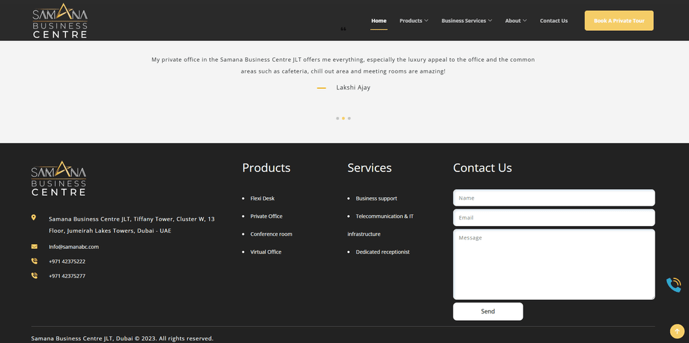Select the second, highlighted testimonial dot
The image size is (689, 343).
click(343, 118)
